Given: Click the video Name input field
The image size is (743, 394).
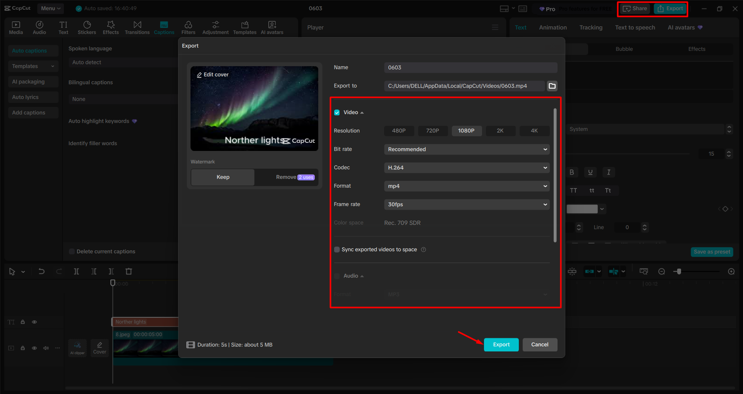Looking at the screenshot, I should pos(470,67).
